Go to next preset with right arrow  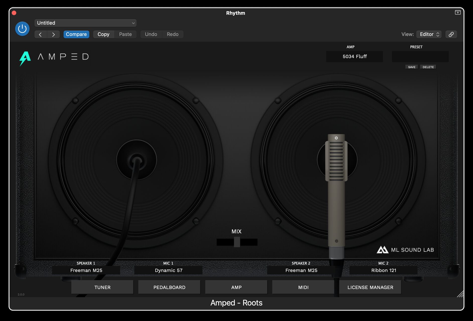coord(53,34)
